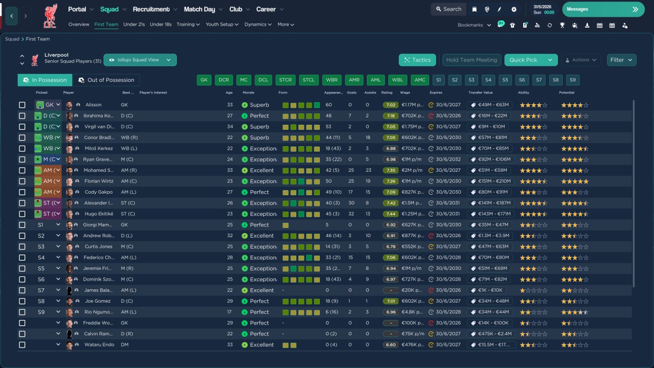654x368 pixels.
Task: Click the pencil edit icon in top bar
Action: 500,9
